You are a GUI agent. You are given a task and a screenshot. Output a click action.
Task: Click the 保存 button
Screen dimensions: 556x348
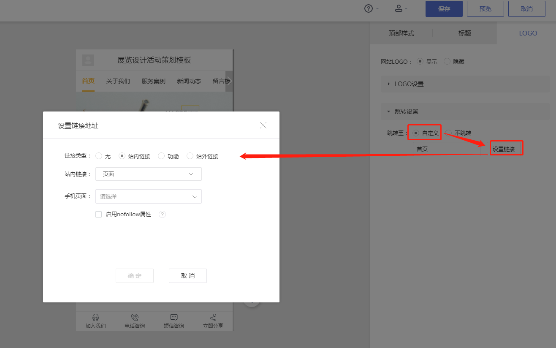click(x=444, y=9)
